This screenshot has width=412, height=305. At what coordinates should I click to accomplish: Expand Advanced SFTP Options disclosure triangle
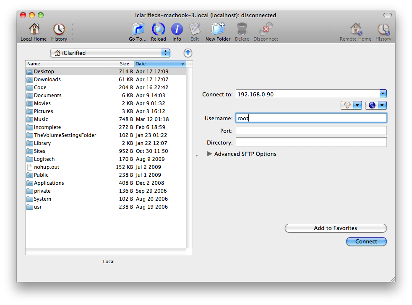tap(210, 154)
